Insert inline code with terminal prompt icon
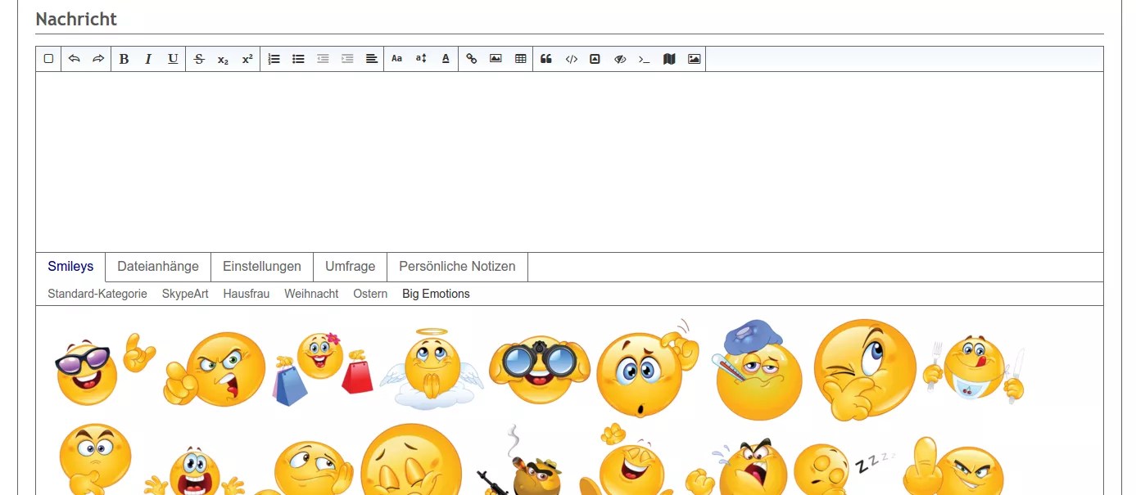Screen dimensions: 1136x495 [645, 59]
